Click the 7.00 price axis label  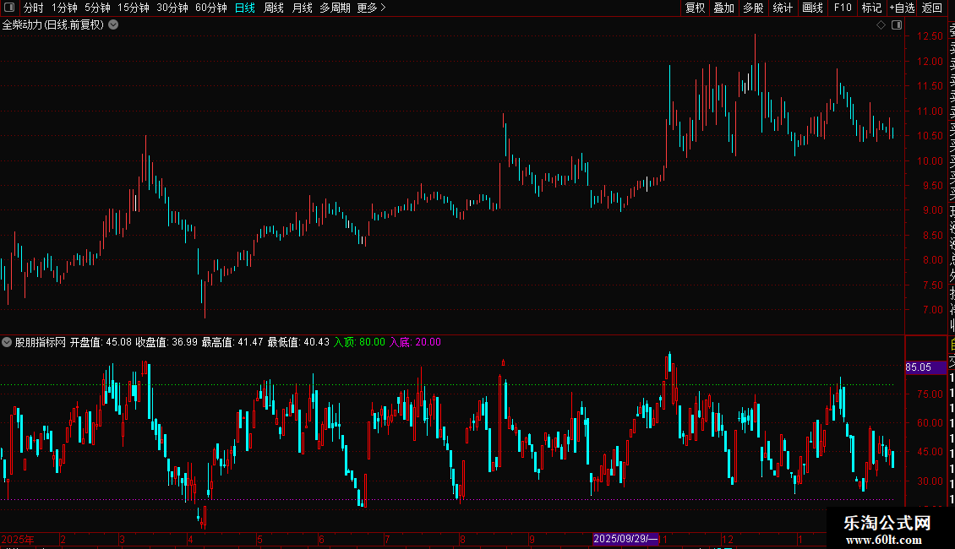(932, 310)
